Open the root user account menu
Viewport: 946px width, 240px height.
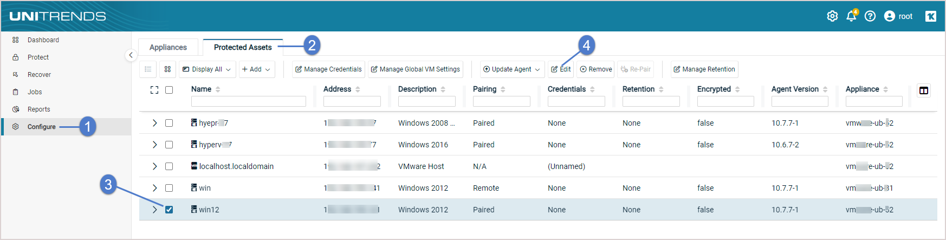point(898,16)
